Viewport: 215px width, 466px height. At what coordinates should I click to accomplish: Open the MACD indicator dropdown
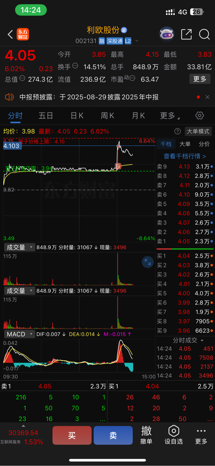point(19,334)
